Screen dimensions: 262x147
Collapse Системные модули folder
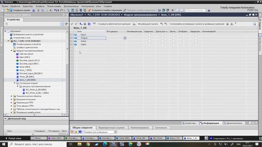pyautogui.click(x=15, y=83)
